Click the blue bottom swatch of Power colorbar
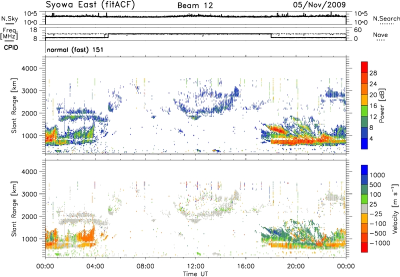This screenshot has width=400, height=277. (364, 143)
